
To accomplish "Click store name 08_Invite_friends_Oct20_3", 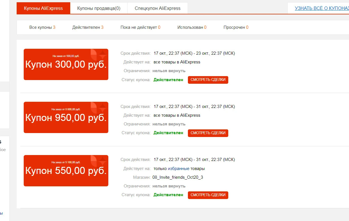I will [x=178, y=177].
